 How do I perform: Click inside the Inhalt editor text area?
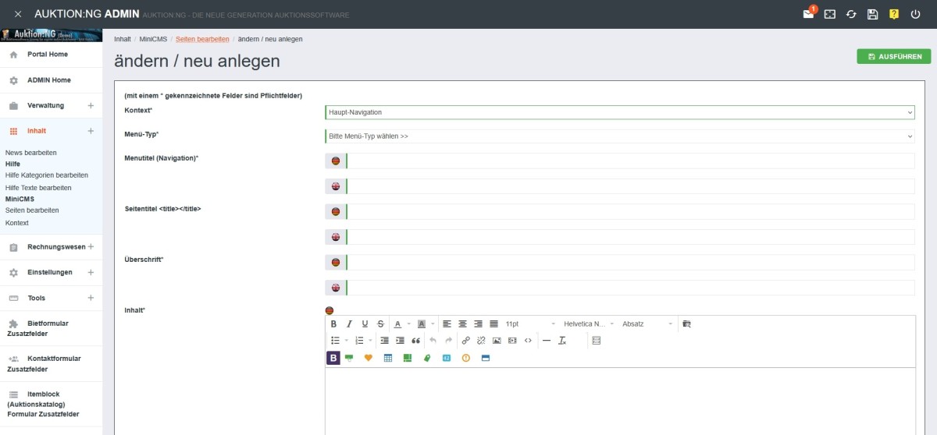(x=620, y=401)
